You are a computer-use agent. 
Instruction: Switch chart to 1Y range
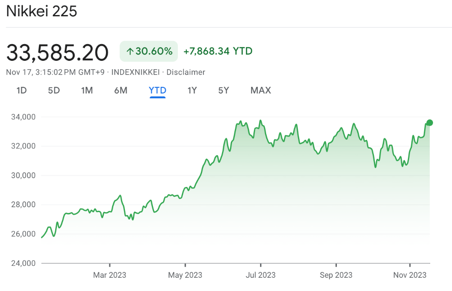pyautogui.click(x=192, y=90)
